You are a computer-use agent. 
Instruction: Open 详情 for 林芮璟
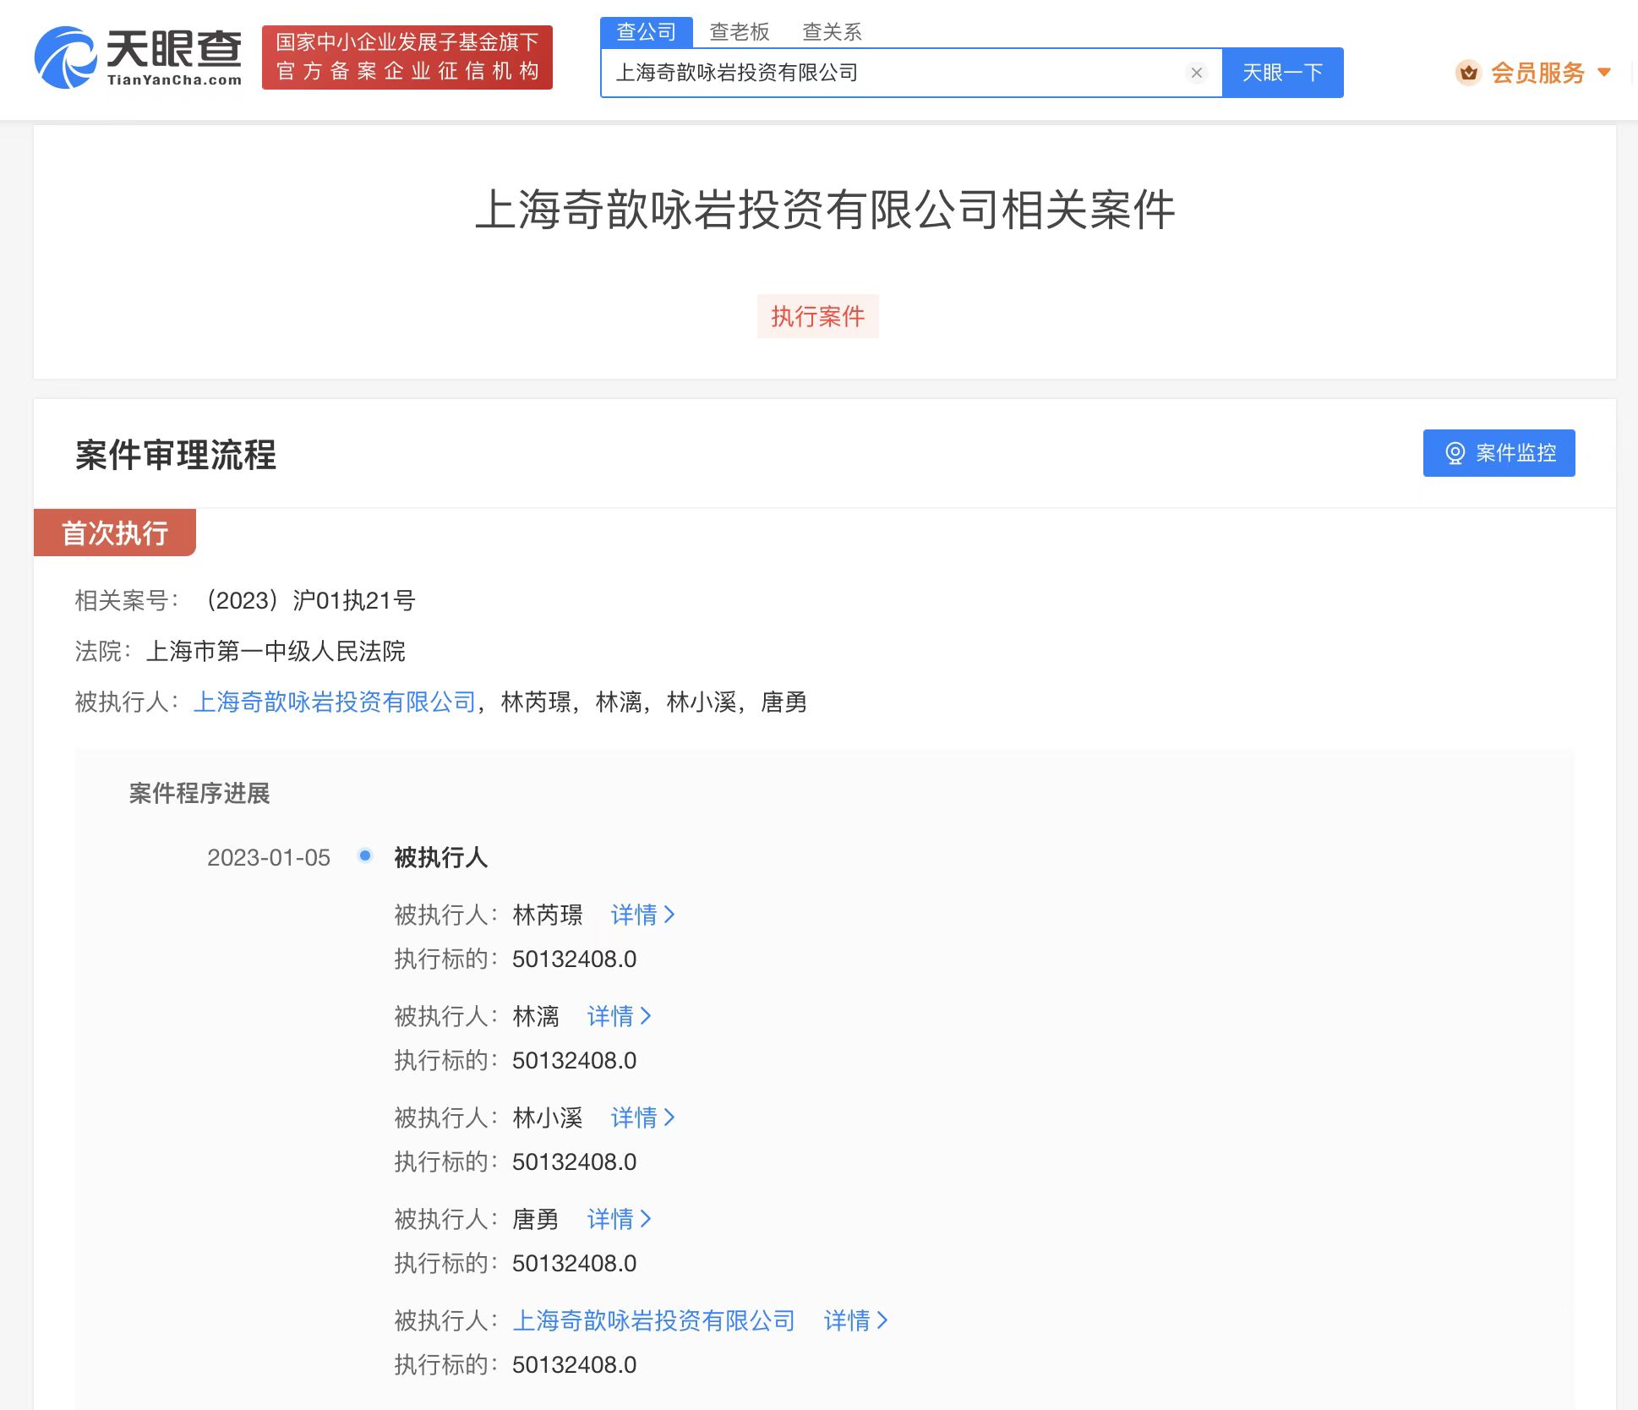pos(643,915)
